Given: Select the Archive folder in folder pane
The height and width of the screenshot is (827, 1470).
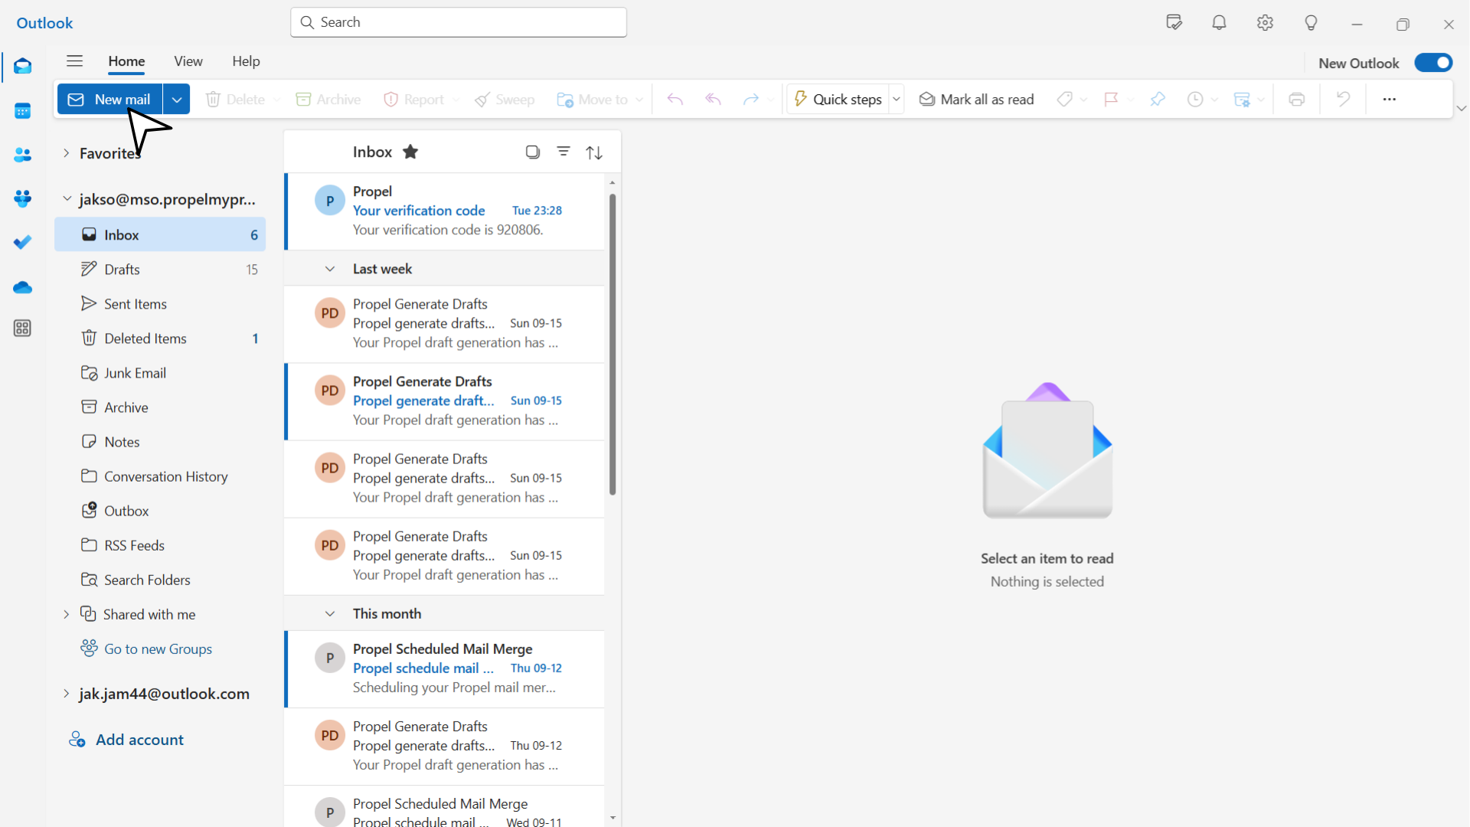Looking at the screenshot, I should 160,407.
